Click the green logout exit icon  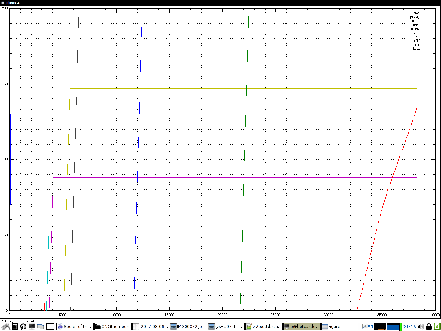(437, 327)
